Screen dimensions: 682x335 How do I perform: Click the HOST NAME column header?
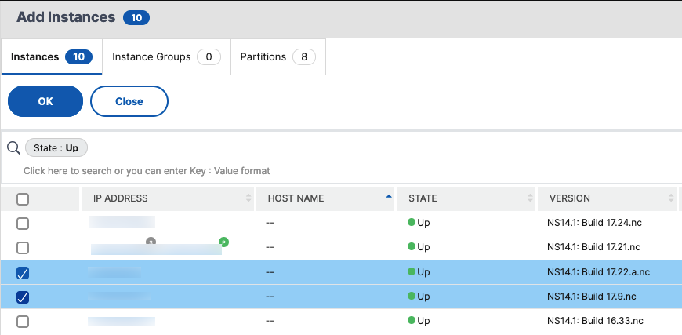(x=325, y=198)
